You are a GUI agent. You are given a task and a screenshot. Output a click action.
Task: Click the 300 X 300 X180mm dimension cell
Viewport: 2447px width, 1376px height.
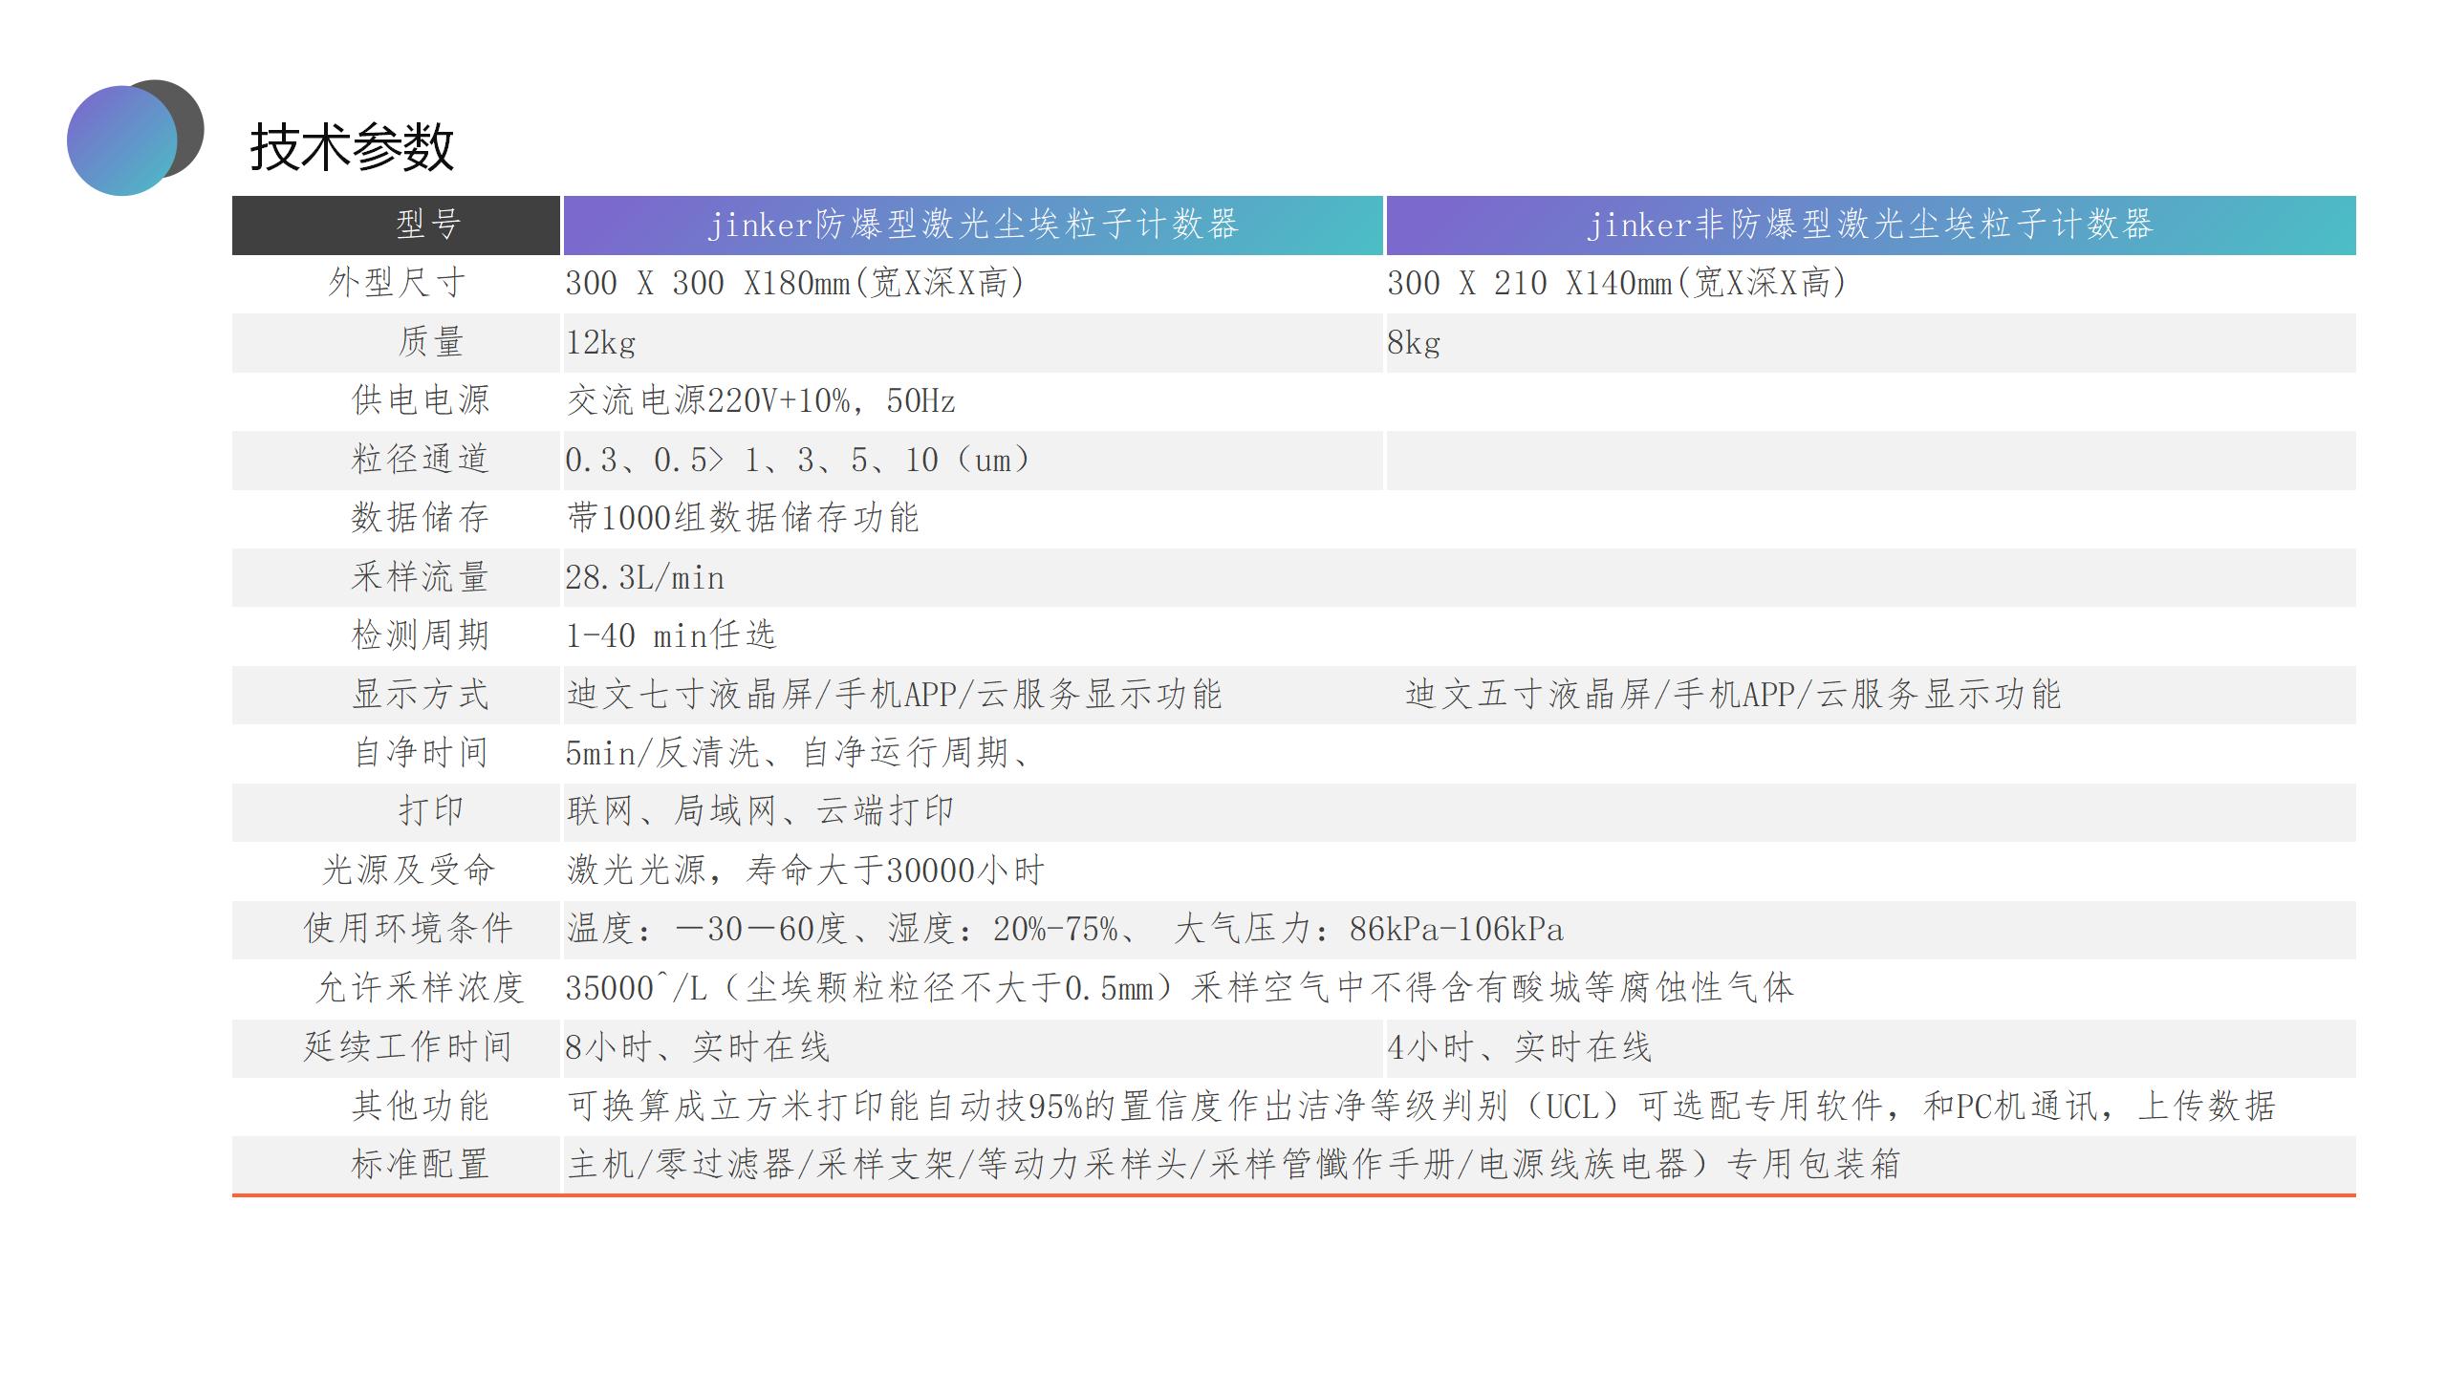coord(793,284)
